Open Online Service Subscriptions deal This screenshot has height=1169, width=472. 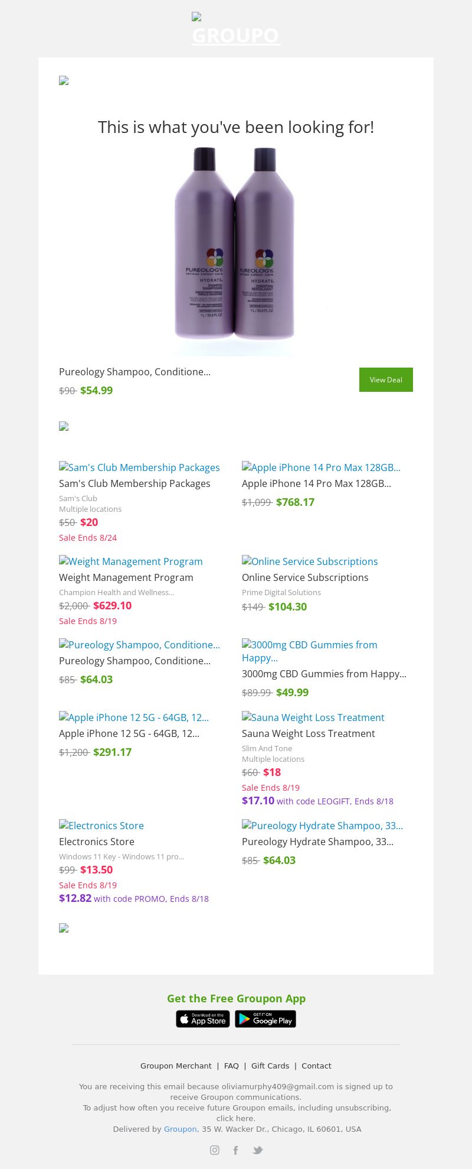point(310,561)
